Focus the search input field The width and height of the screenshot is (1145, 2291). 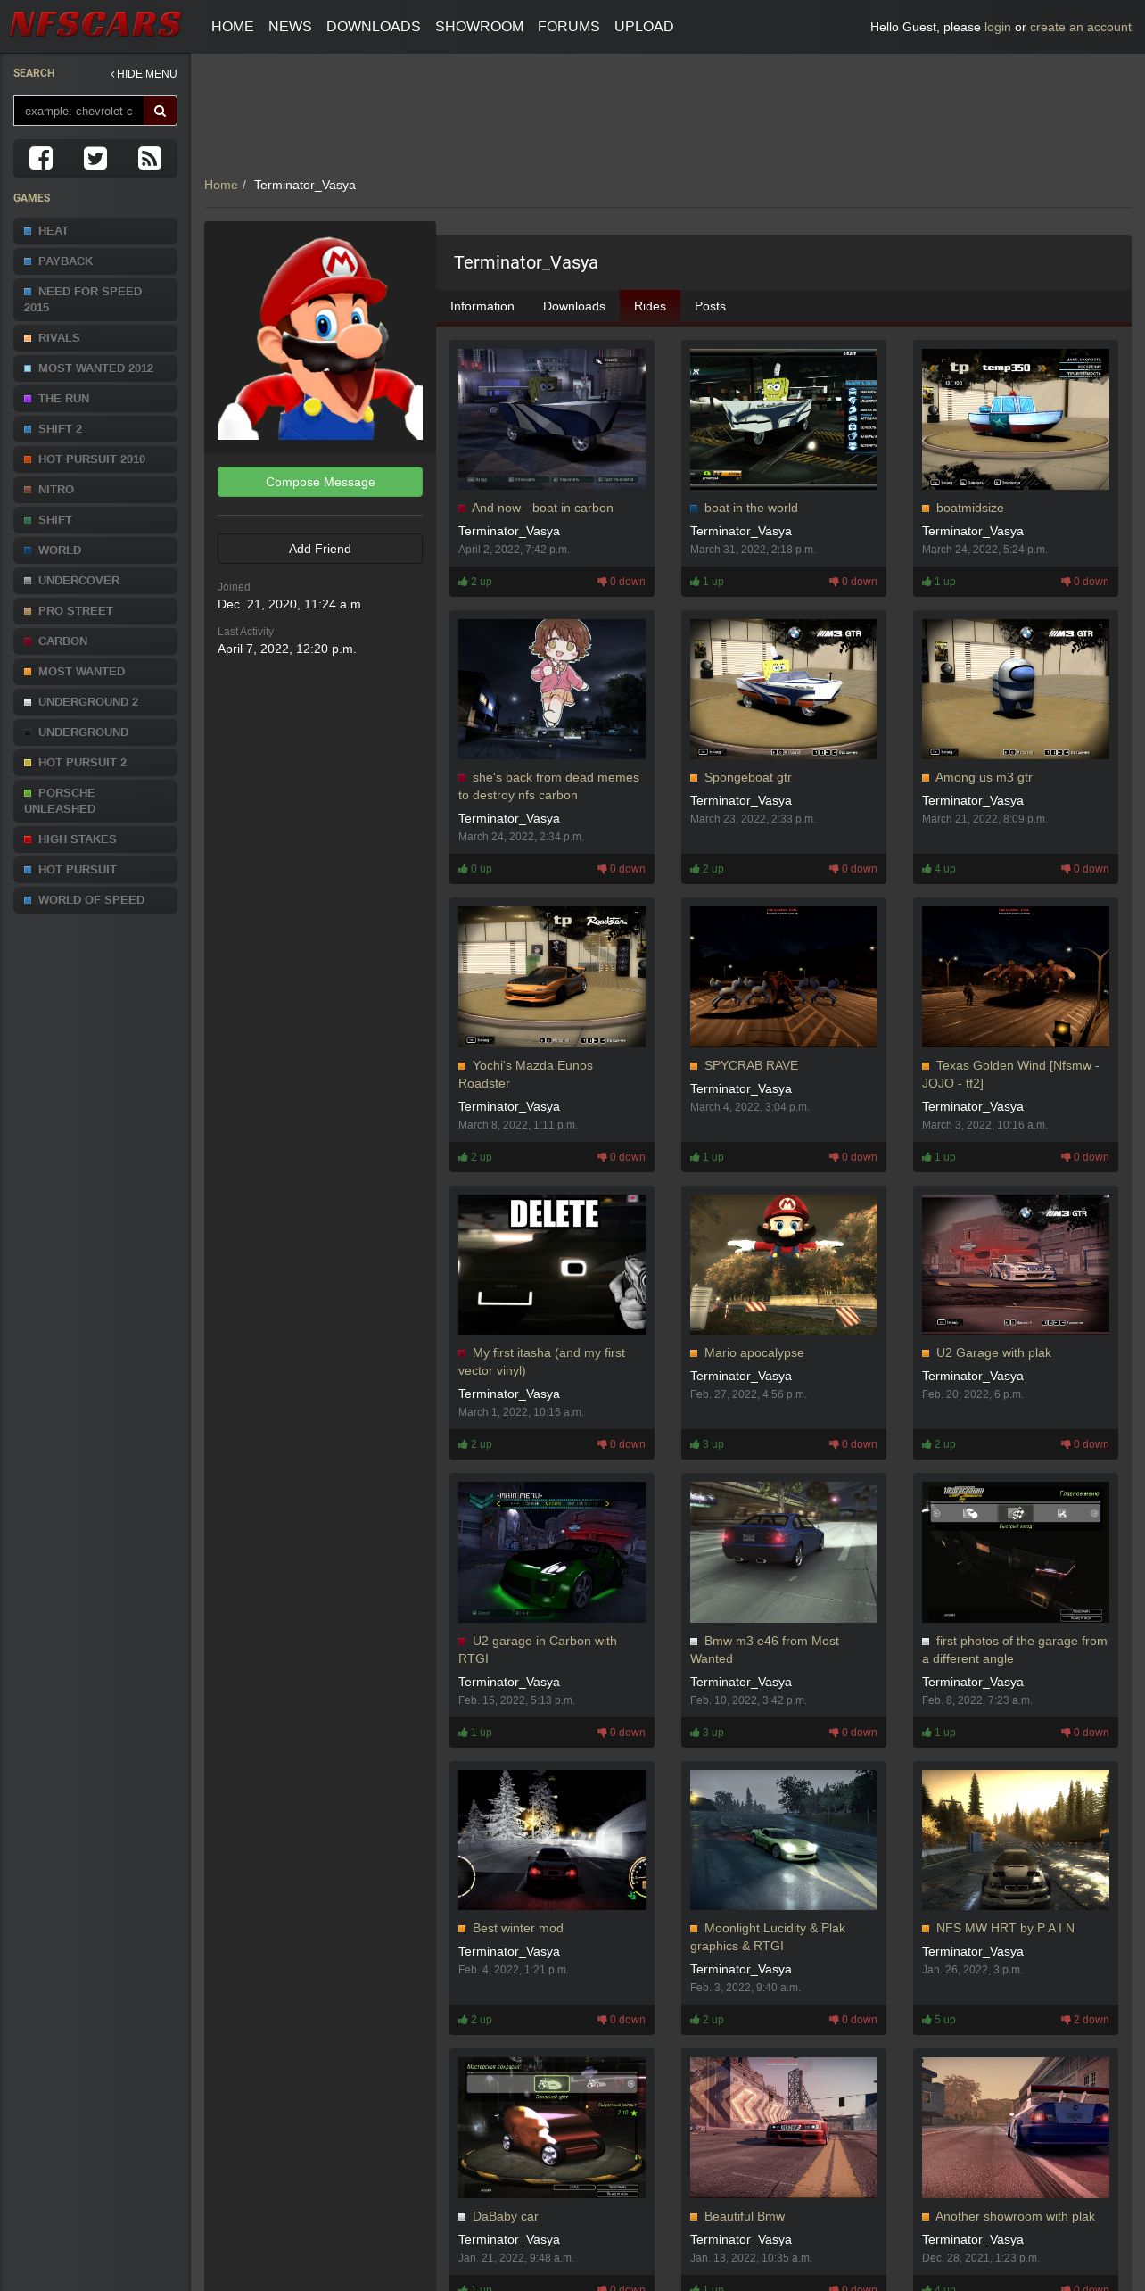78,111
